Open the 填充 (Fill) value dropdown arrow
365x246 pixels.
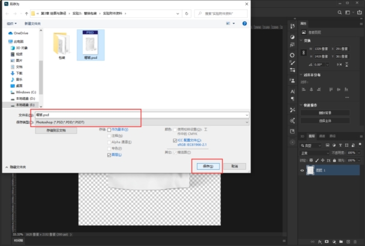coord(359,160)
